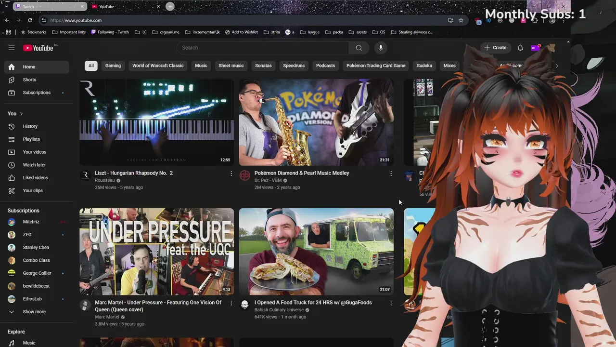The width and height of the screenshot is (616, 347).
Task: Select the Sheet music chip
Action: click(231, 66)
